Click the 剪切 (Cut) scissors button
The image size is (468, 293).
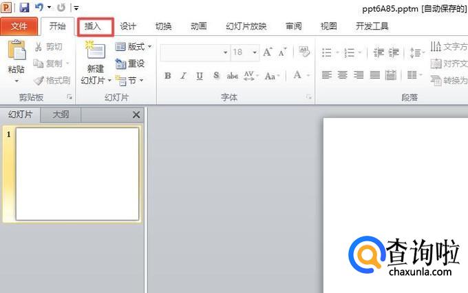click(x=49, y=47)
